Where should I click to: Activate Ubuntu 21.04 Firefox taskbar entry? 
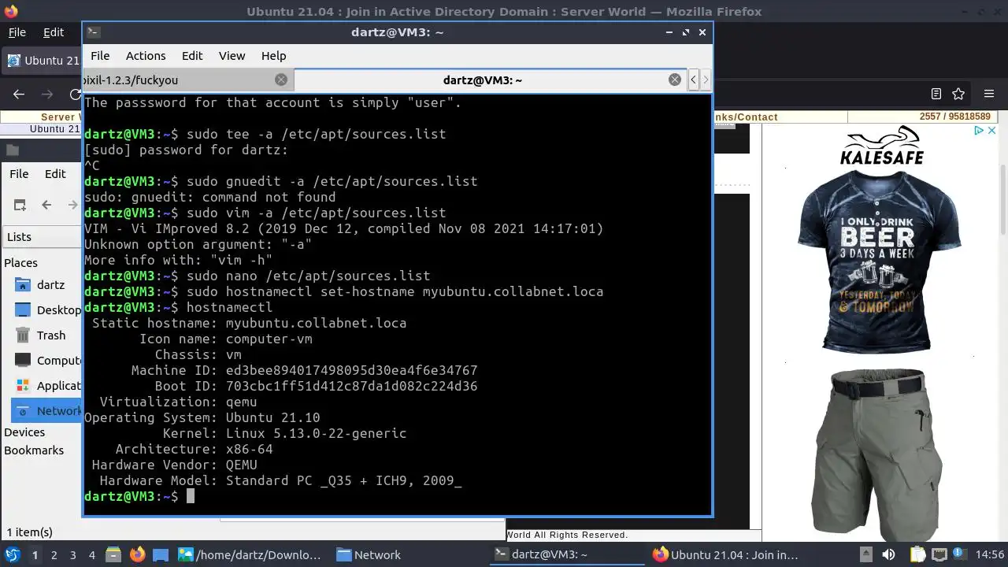click(725, 555)
